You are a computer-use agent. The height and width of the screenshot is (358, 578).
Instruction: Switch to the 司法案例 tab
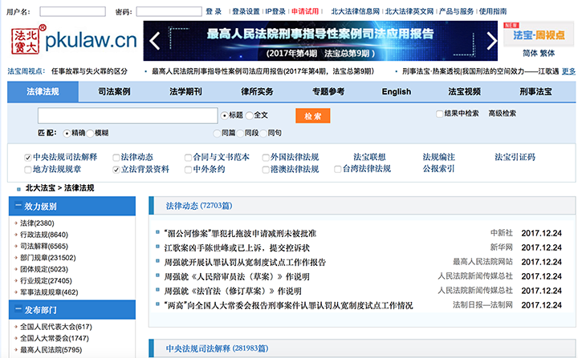pyautogui.click(x=114, y=91)
